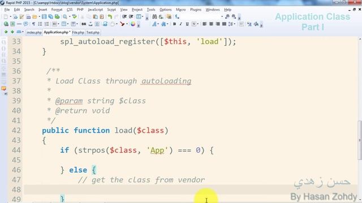This screenshot has width=362, height=203.
Task: Open the File menu
Action: (7, 10)
